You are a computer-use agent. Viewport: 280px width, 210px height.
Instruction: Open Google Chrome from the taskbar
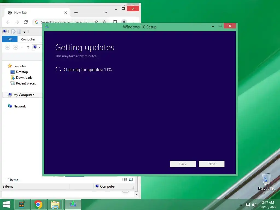tap(38, 205)
